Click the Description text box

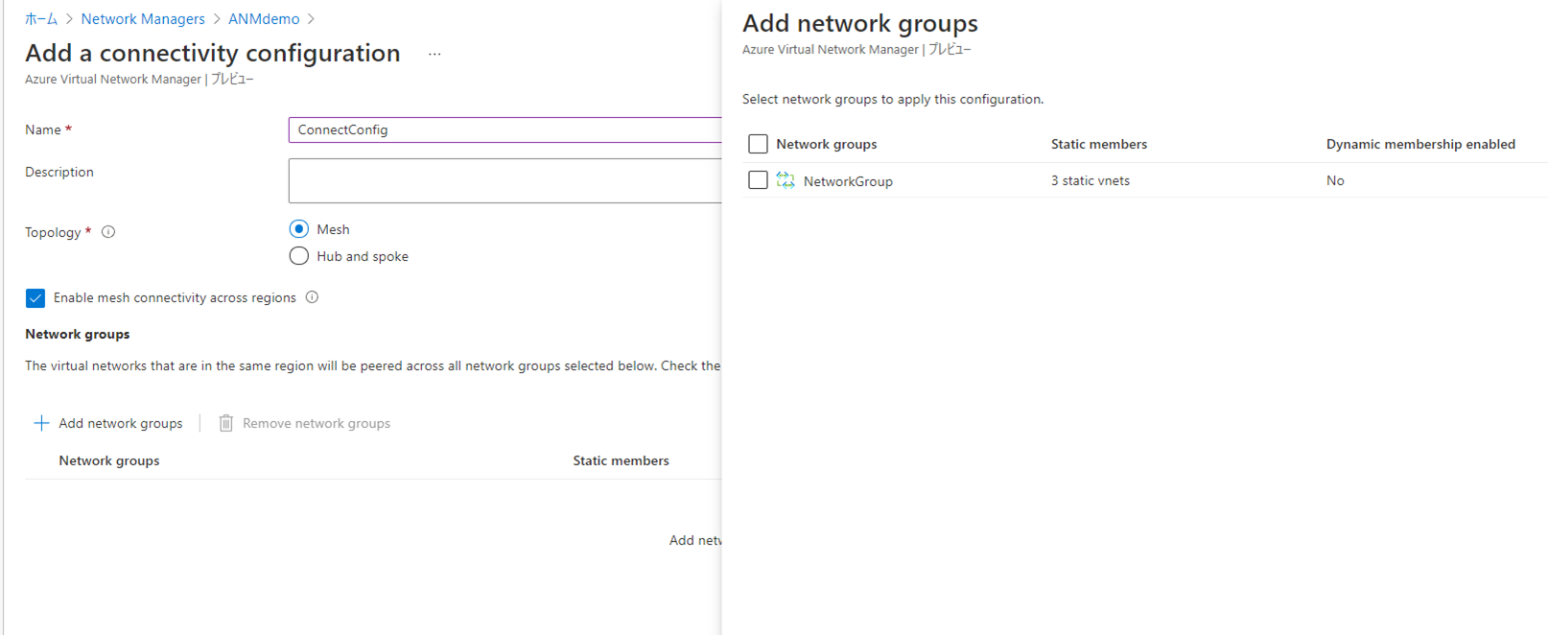coord(504,180)
